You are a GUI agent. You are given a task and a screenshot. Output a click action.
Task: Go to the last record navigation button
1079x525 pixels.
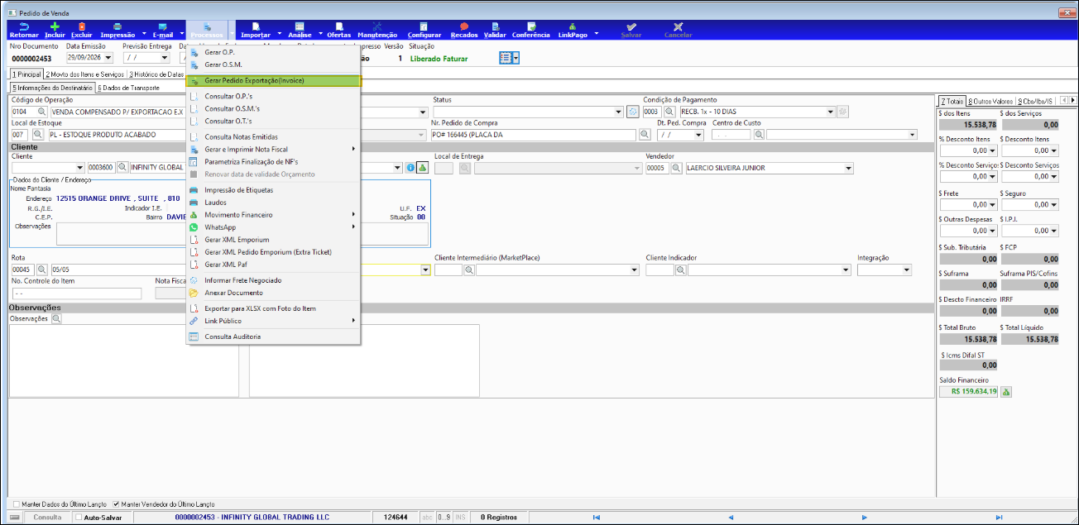click(1000, 518)
